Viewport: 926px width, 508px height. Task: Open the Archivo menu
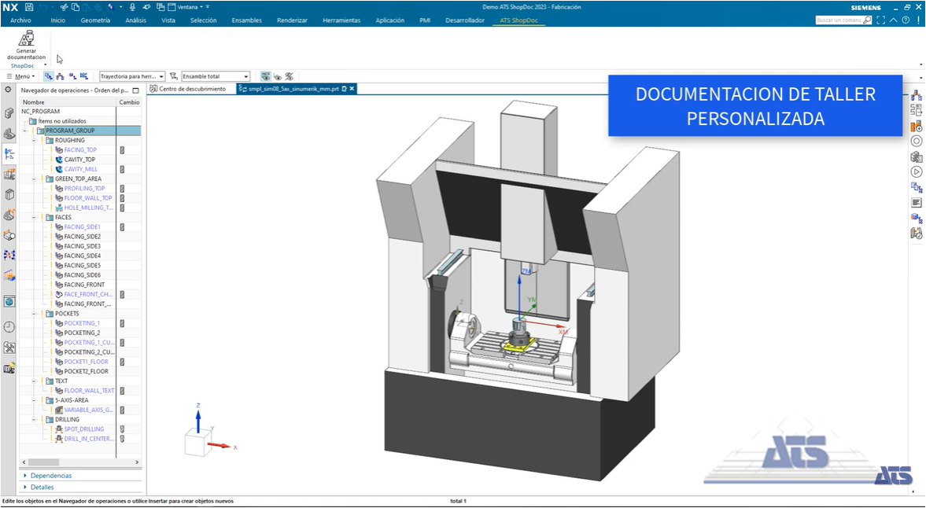20,20
